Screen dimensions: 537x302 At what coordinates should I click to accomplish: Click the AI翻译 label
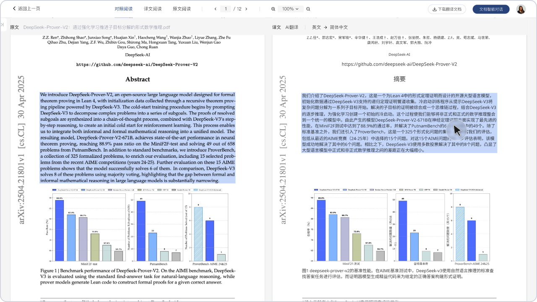point(292,27)
